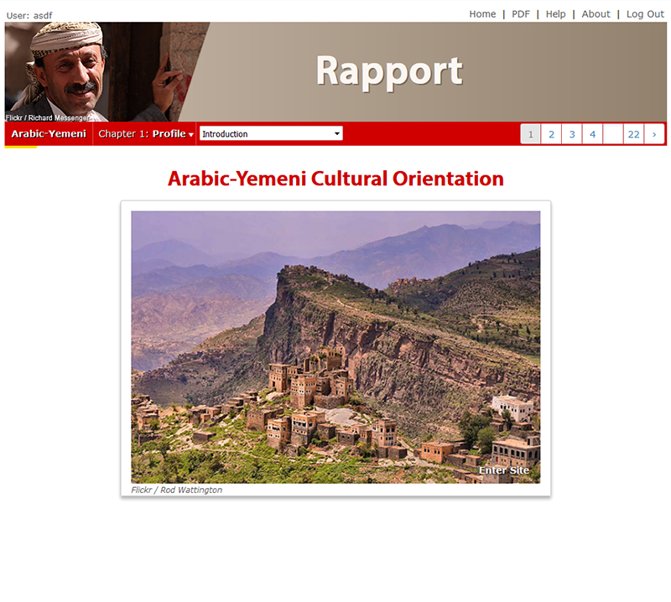This screenshot has height=602, width=671.
Task: Open the About page link
Action: click(596, 14)
